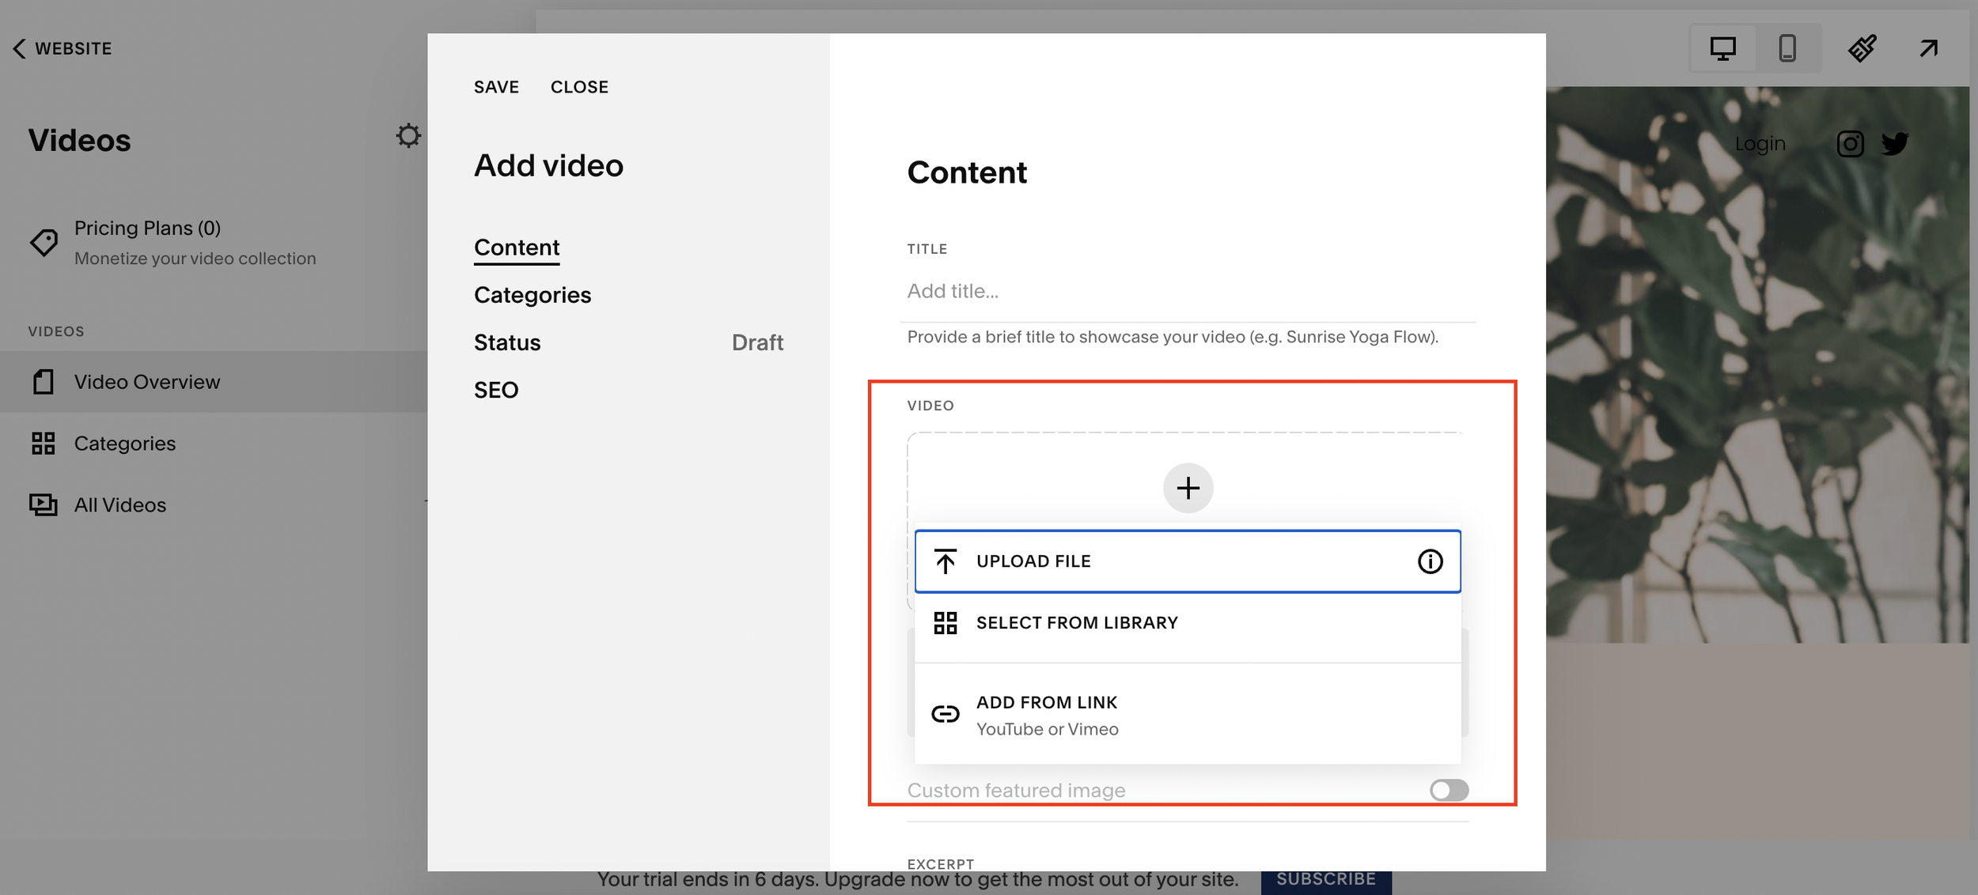The height and width of the screenshot is (895, 1978).
Task: Switch to mobile preview icon
Action: pyautogui.click(x=1787, y=49)
